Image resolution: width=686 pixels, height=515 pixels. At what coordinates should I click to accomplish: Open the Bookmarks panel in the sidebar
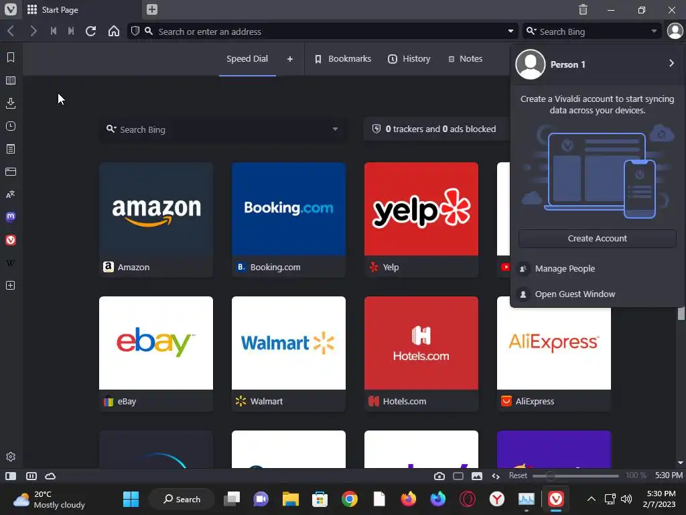[x=11, y=58]
